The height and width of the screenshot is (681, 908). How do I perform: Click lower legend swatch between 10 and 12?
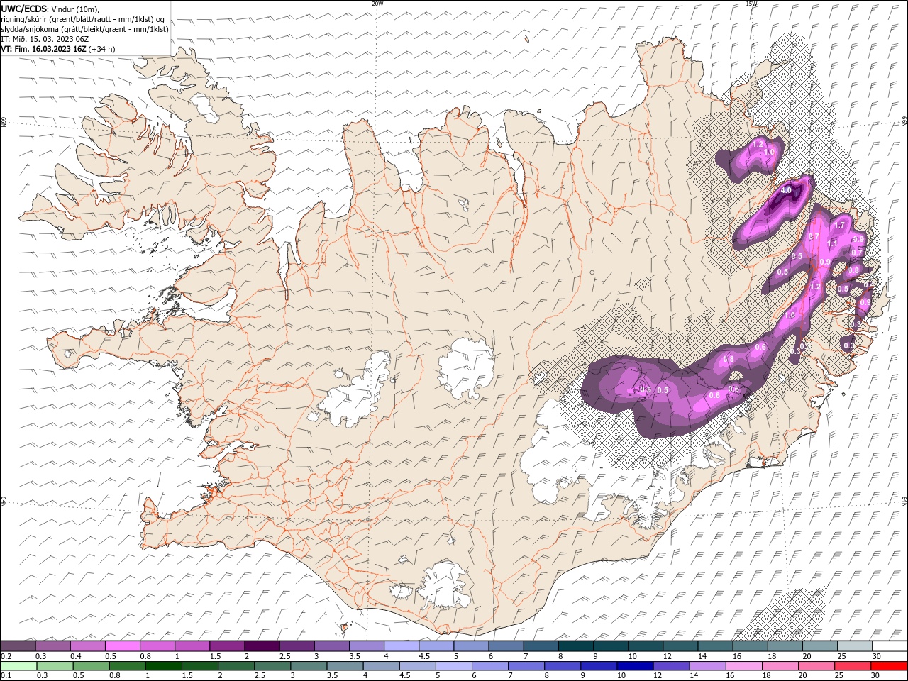(x=634, y=666)
